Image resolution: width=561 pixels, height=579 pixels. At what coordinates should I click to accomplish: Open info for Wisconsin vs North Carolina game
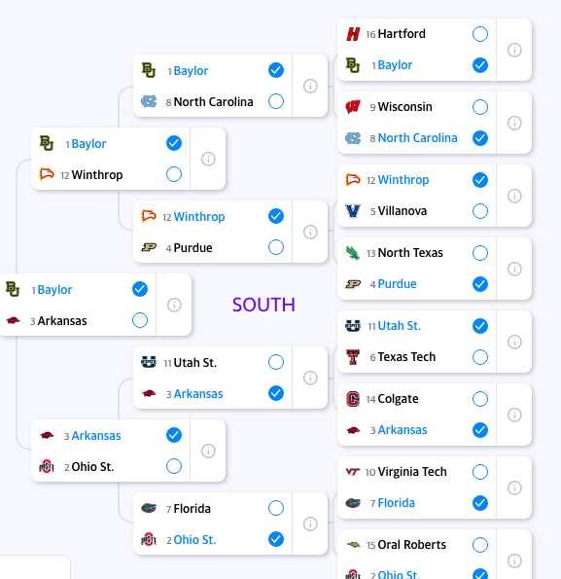[514, 123]
